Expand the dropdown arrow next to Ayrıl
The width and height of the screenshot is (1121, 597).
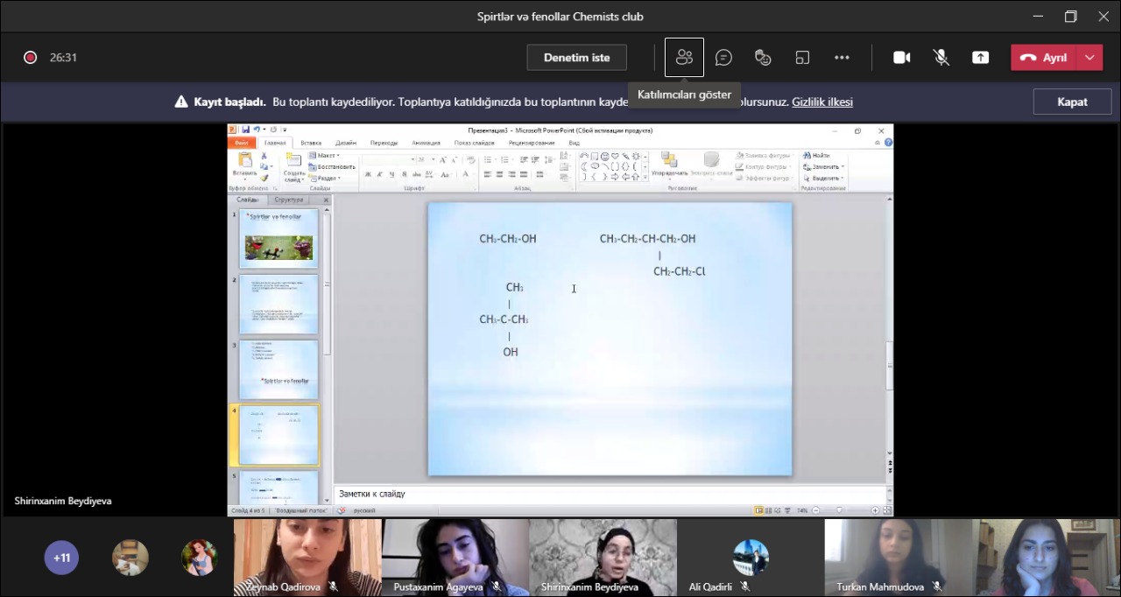[1089, 58]
